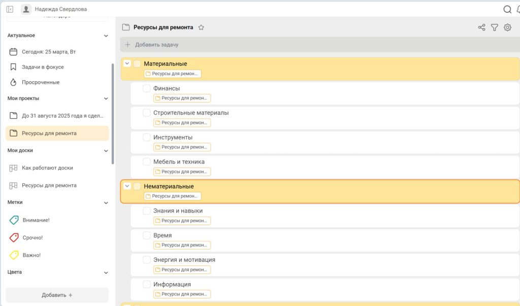Star the Ресурсы для ремонта project
The height and width of the screenshot is (306, 520).
pos(201,27)
